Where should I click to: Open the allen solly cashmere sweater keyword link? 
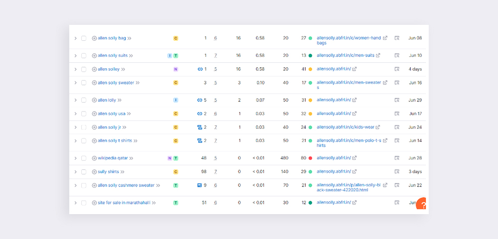pos(126,185)
